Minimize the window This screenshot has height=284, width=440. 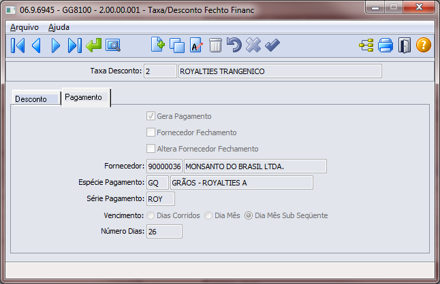375,7
